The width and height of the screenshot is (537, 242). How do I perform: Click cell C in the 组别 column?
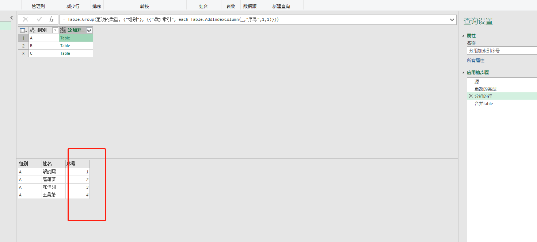[44, 53]
